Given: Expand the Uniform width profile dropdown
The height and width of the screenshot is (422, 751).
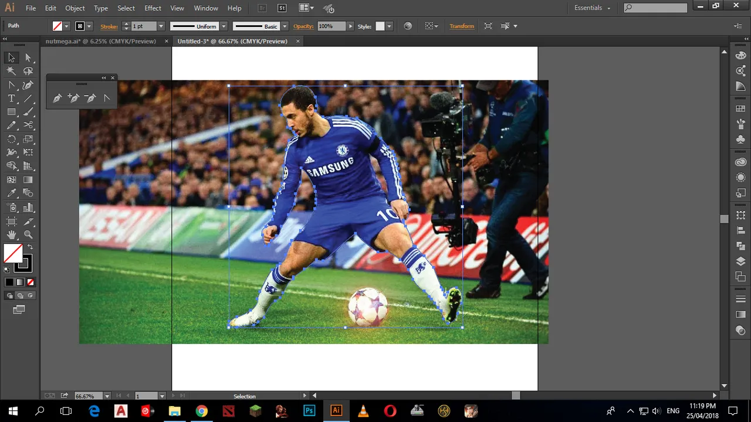Looking at the screenshot, I should pos(223,26).
